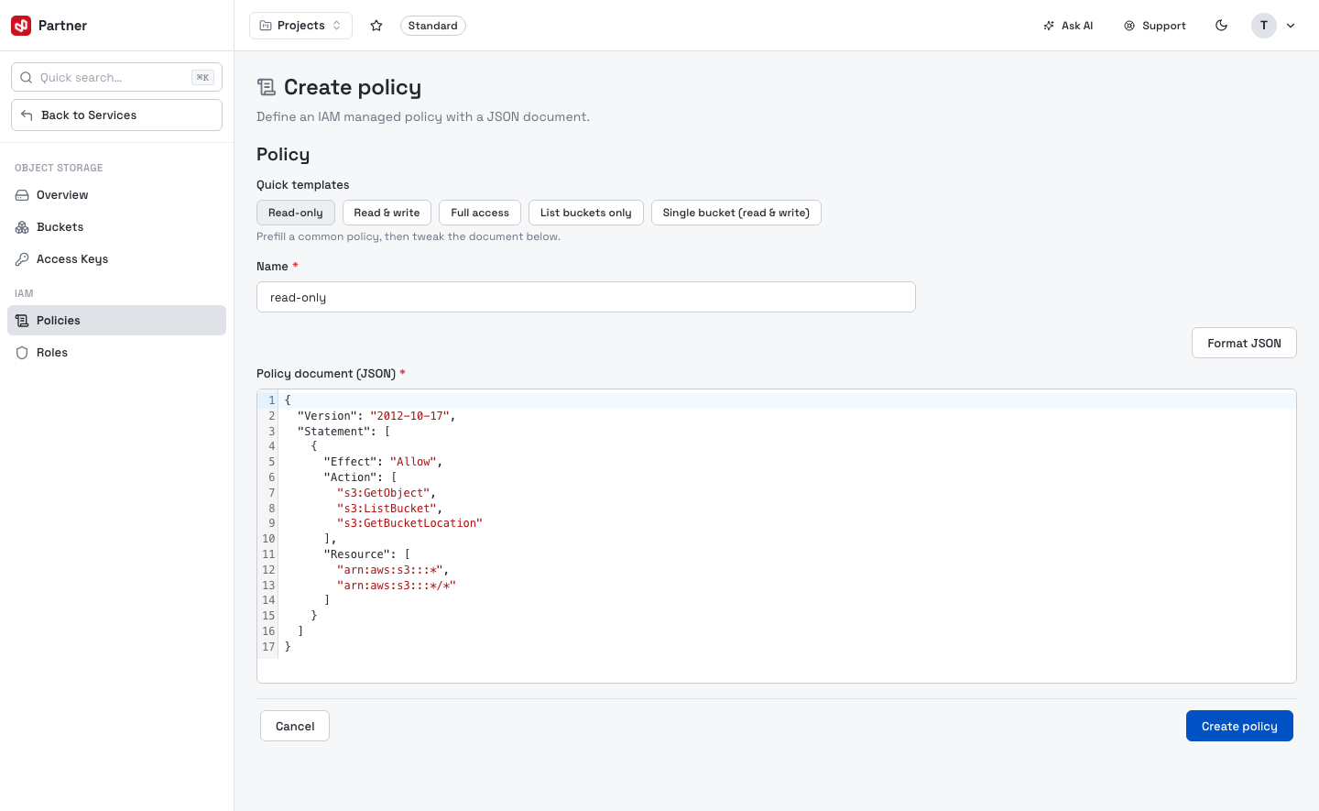Image resolution: width=1319 pixels, height=811 pixels.
Task: Open Access Keys in the sidebar
Action: click(x=116, y=259)
